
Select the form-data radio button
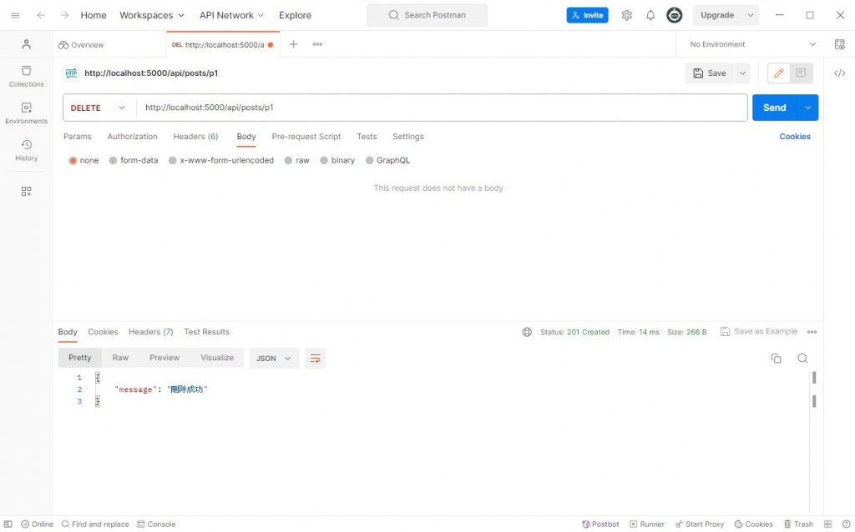(x=113, y=160)
